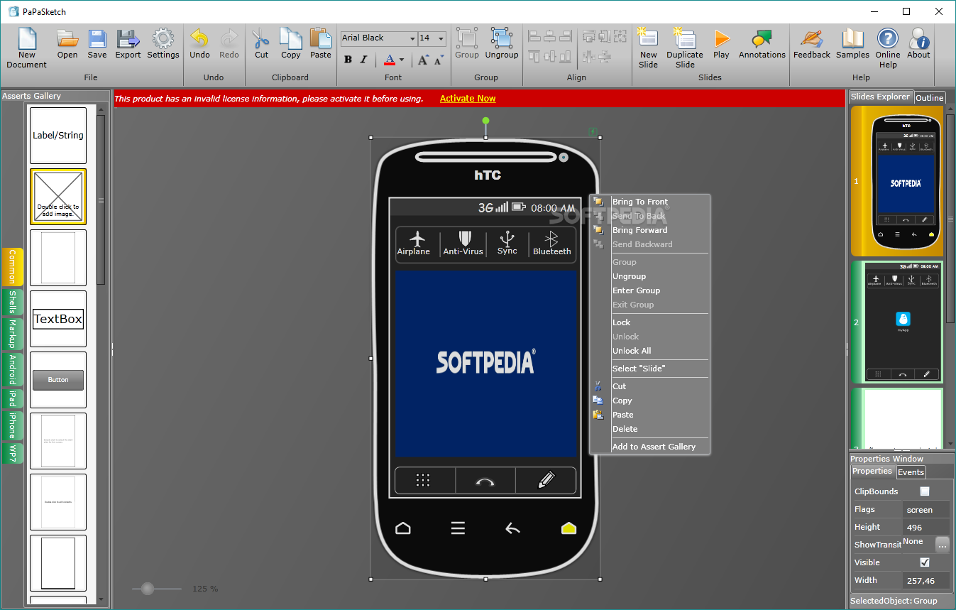Select Bring Forward from the context menu
The height and width of the screenshot is (610, 956).
point(639,230)
